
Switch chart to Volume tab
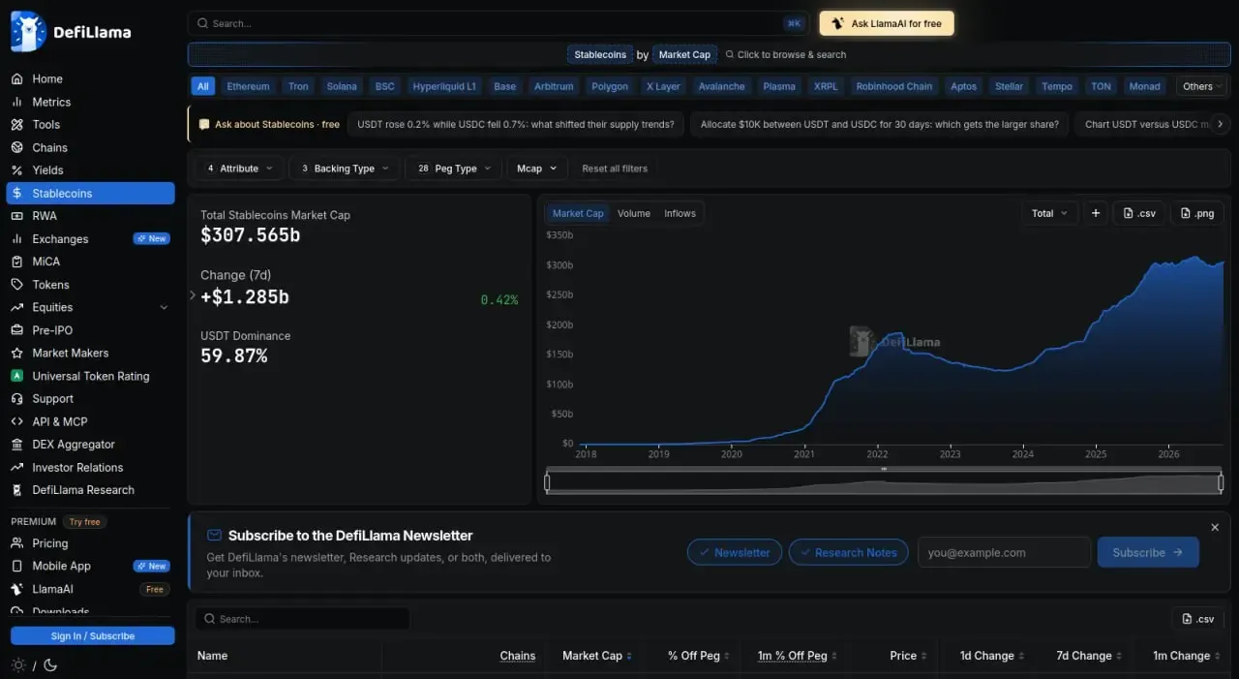pyautogui.click(x=634, y=213)
